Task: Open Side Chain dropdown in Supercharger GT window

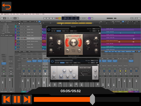Action: (x=96, y=29)
